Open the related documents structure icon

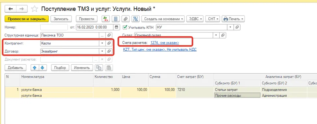click(136, 19)
